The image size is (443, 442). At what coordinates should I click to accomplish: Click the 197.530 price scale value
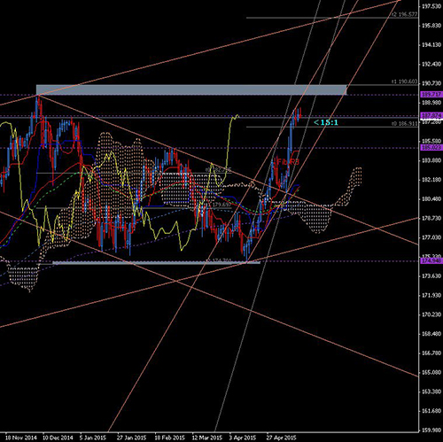point(431,6)
